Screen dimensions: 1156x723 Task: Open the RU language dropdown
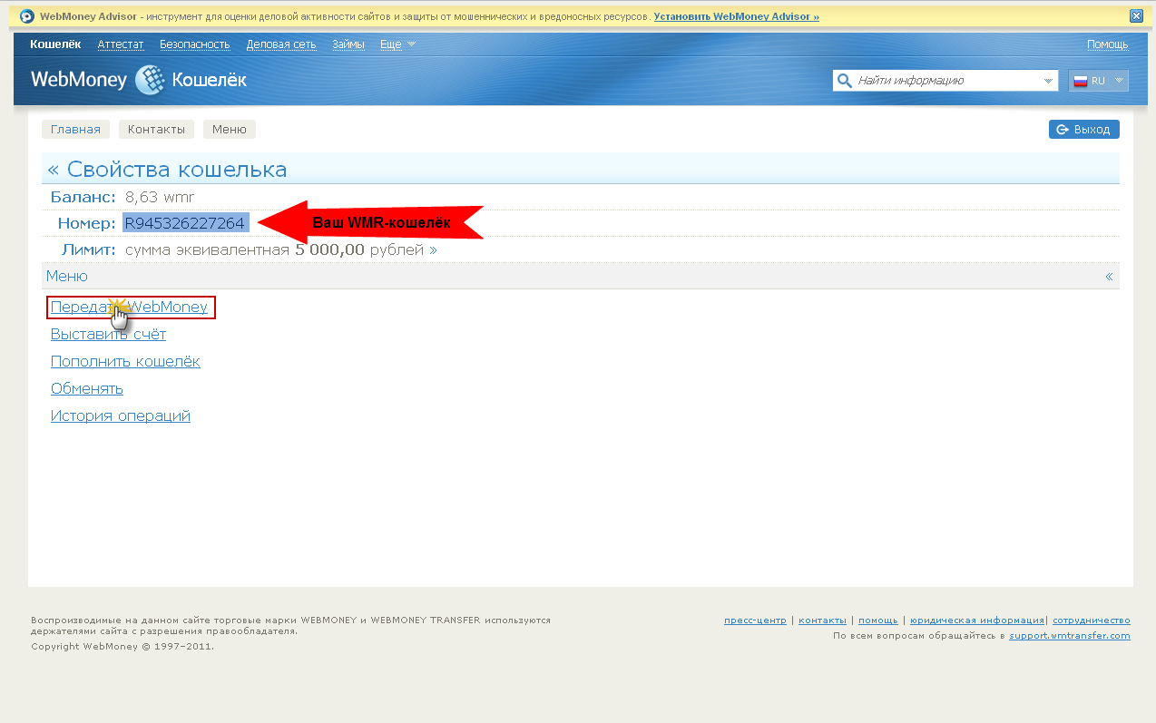(x=1099, y=81)
